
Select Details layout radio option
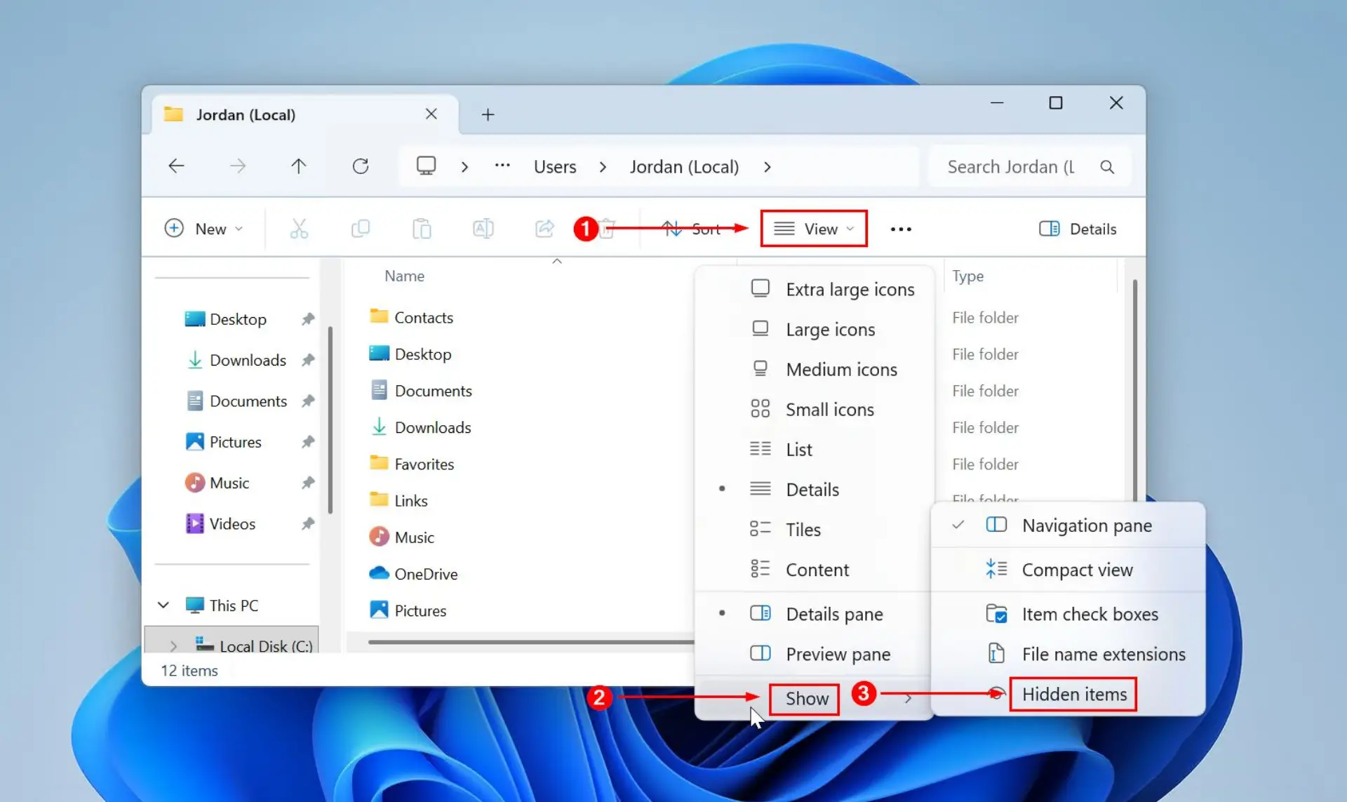(815, 490)
